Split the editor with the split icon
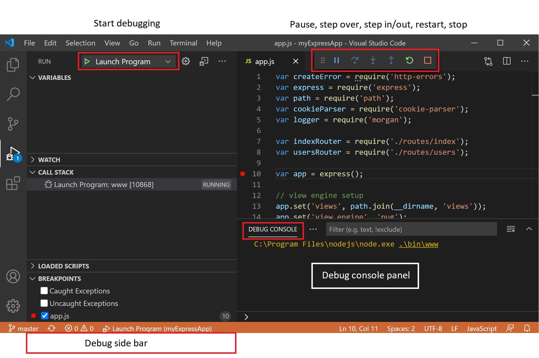Viewport: 539px width, 358px height. click(507, 61)
